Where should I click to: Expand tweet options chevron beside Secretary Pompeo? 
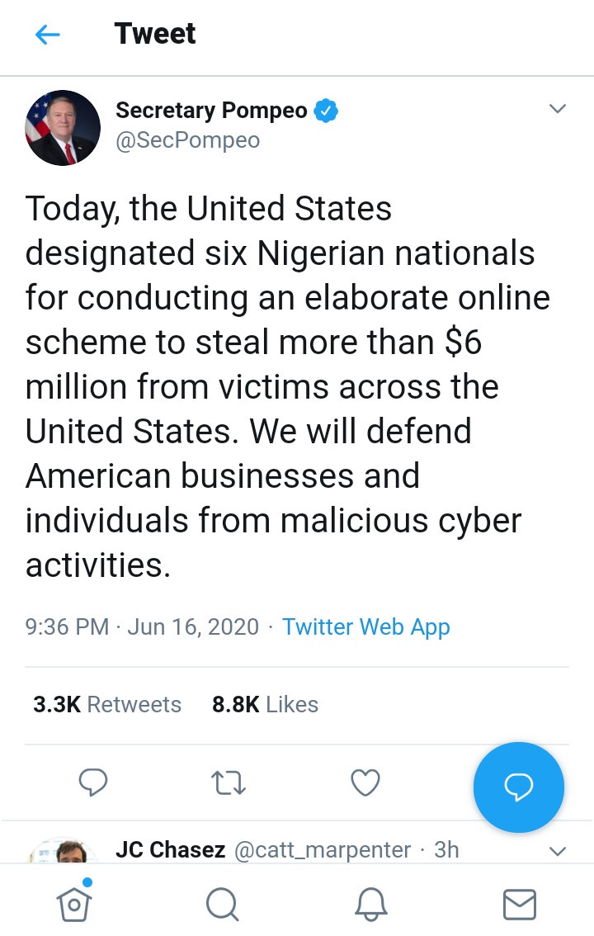[558, 110]
